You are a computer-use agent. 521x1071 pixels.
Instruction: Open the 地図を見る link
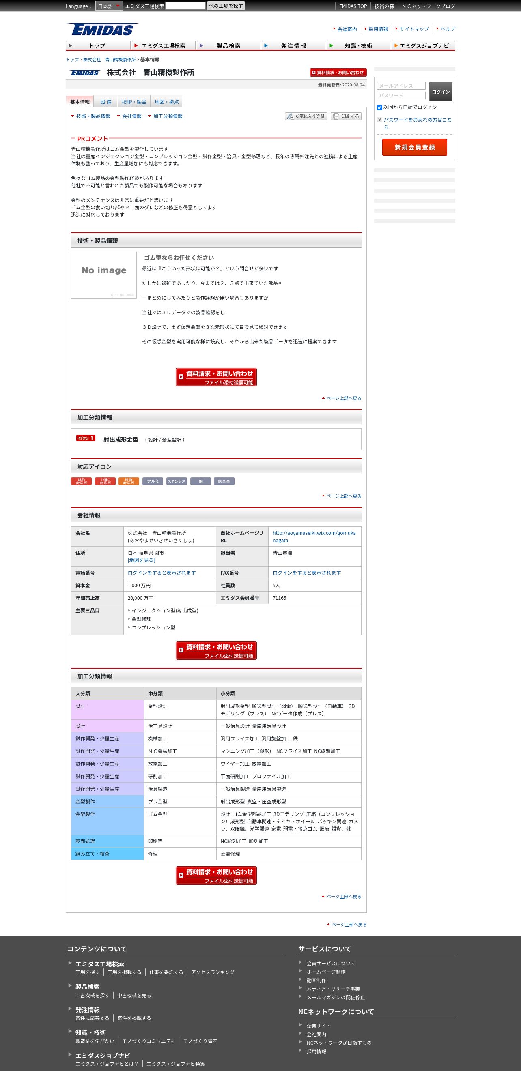142,560
